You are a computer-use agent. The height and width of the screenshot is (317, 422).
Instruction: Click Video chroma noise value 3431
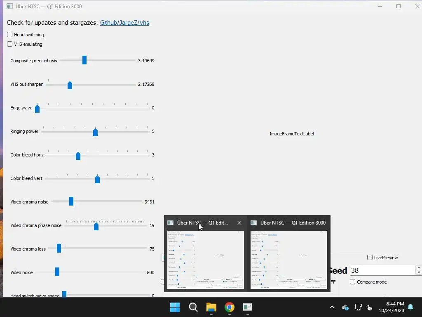(x=149, y=202)
